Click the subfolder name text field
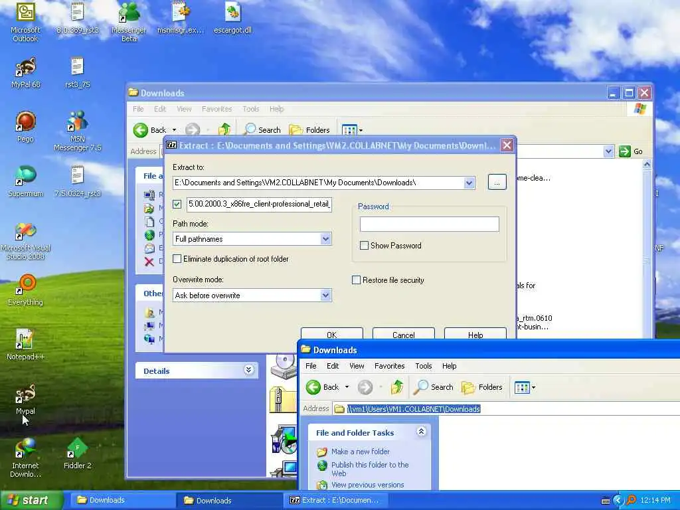This screenshot has height=510, width=680. 260,204
